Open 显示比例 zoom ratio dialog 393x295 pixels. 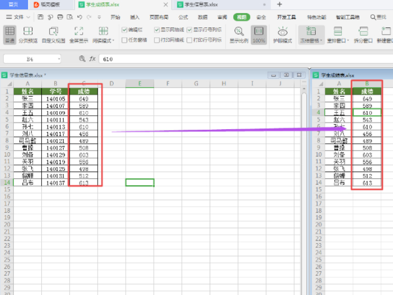coord(239,35)
